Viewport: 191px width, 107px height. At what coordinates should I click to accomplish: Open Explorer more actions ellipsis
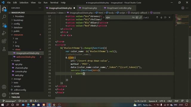40,8
